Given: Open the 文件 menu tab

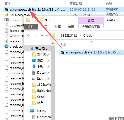Looking at the screenshot, I should click(31, 27).
